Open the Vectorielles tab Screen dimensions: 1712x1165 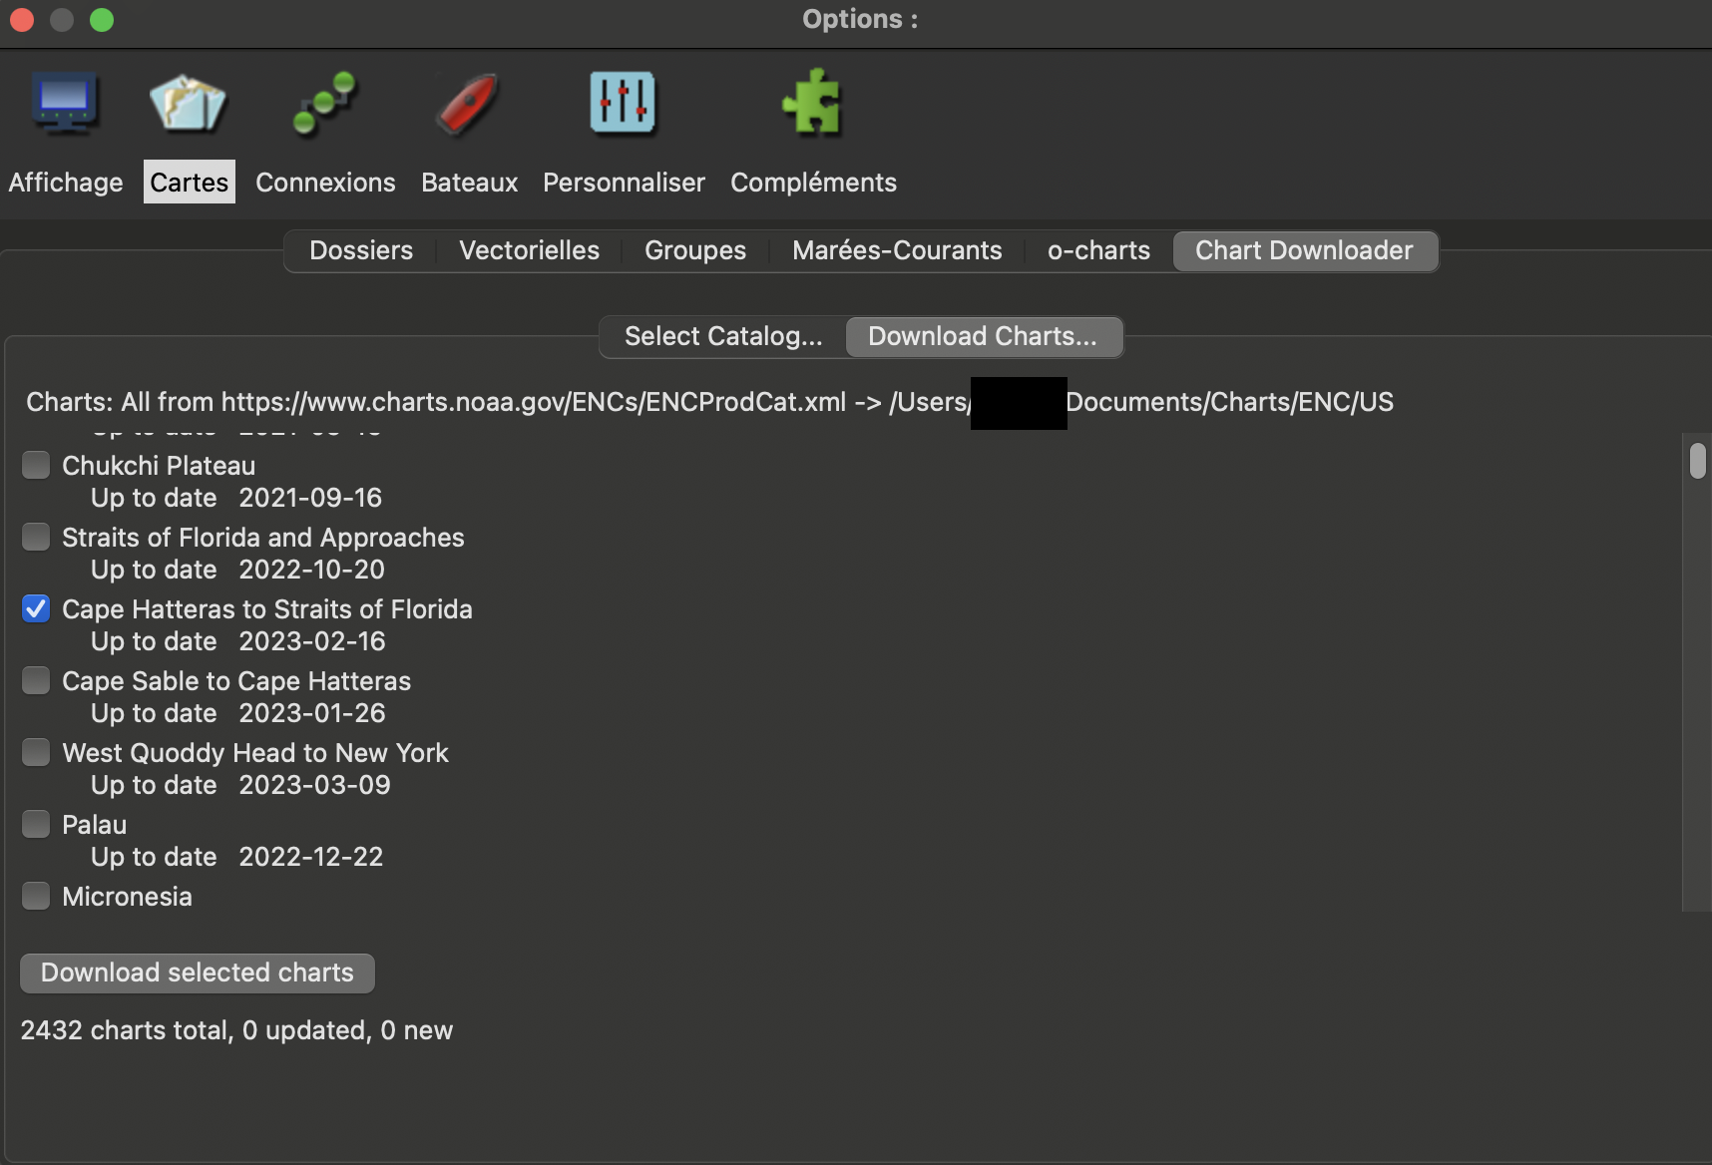(529, 250)
